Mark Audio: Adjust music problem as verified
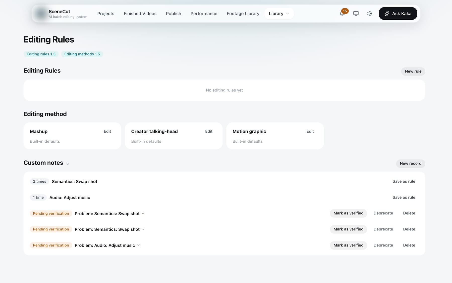 (x=348, y=245)
